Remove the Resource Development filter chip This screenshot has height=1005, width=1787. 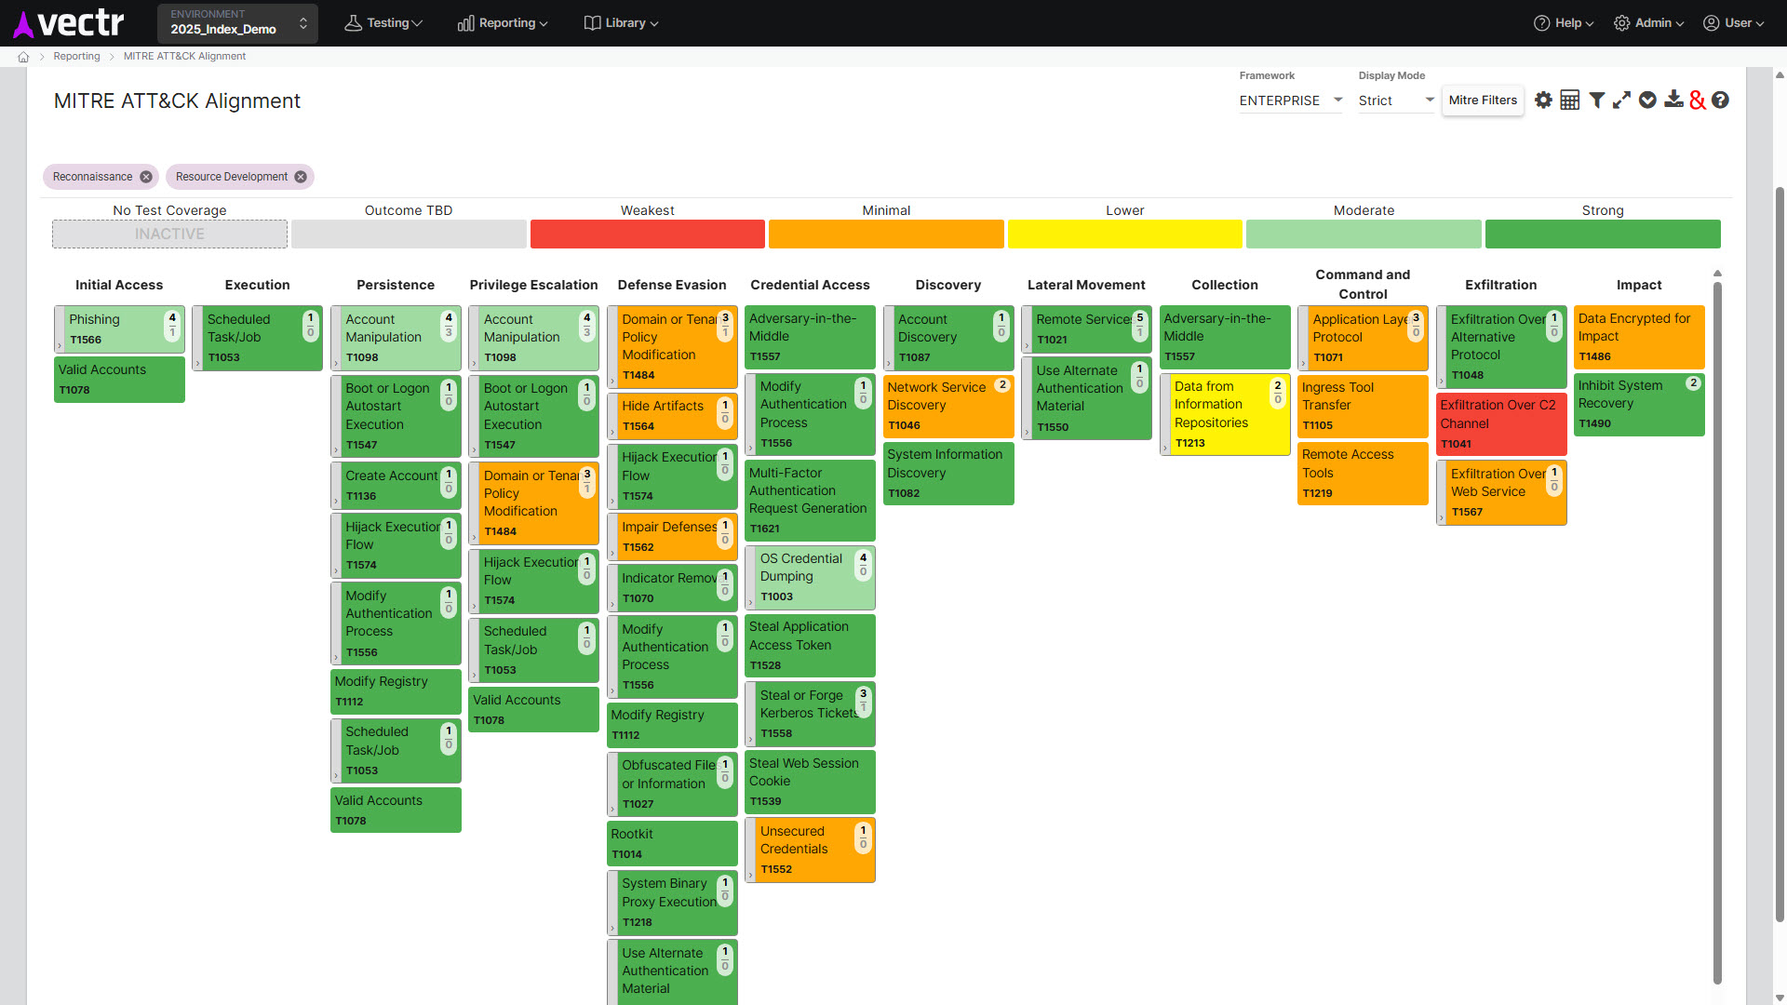point(301,177)
